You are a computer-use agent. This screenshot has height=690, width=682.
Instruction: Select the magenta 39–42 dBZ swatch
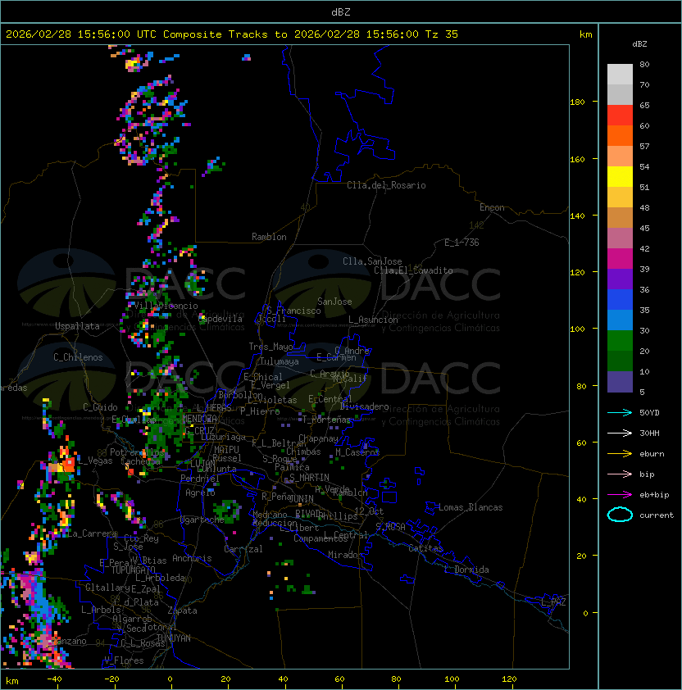[x=620, y=259]
